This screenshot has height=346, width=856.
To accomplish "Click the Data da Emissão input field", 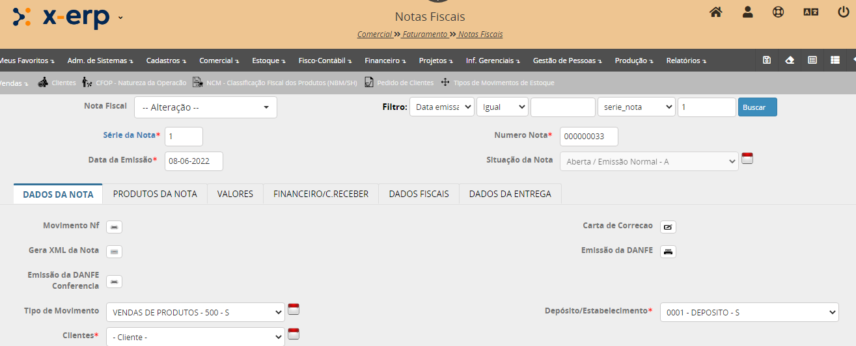I will tap(193, 161).
